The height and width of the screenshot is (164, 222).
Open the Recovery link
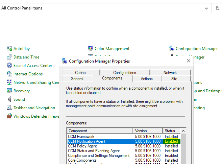click(x=22, y=91)
